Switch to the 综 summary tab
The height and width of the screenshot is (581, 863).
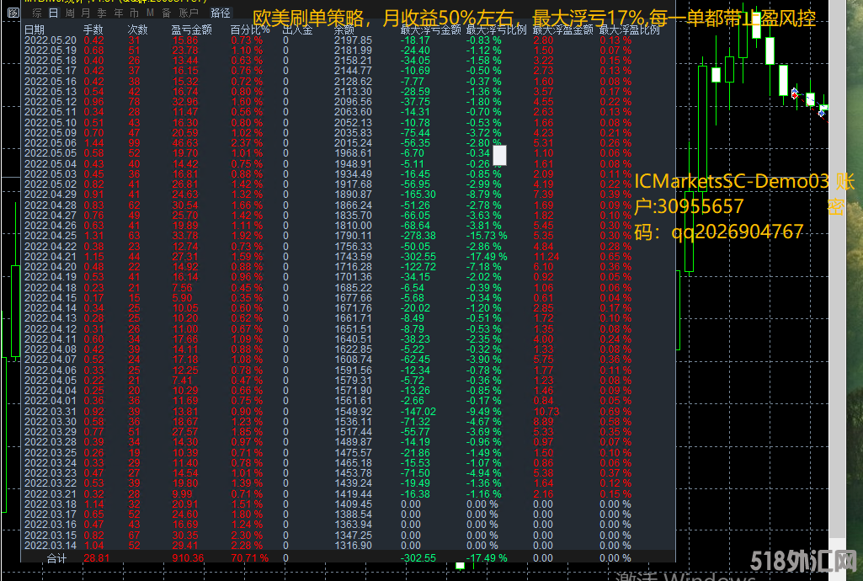tap(36, 13)
